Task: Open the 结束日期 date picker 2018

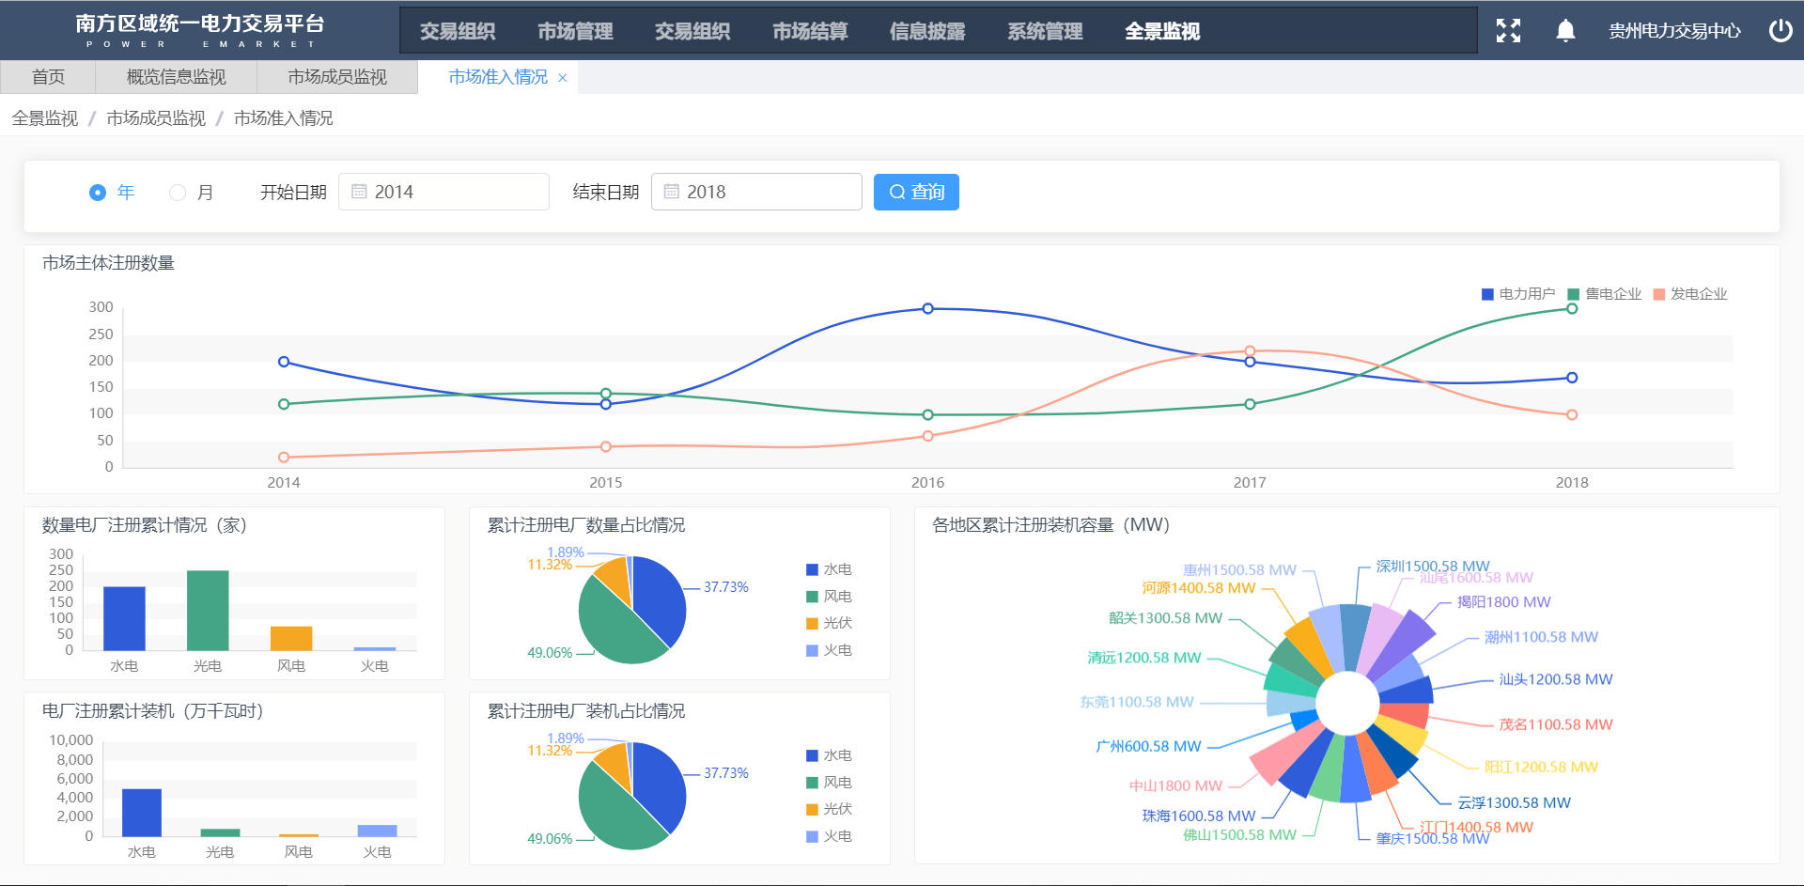Action: (756, 192)
